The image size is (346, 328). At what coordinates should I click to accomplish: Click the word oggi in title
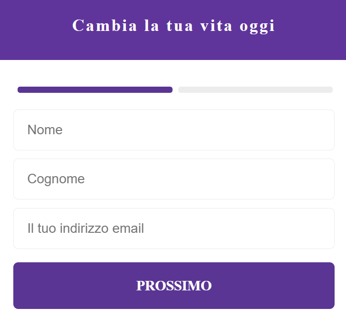[x=257, y=27]
